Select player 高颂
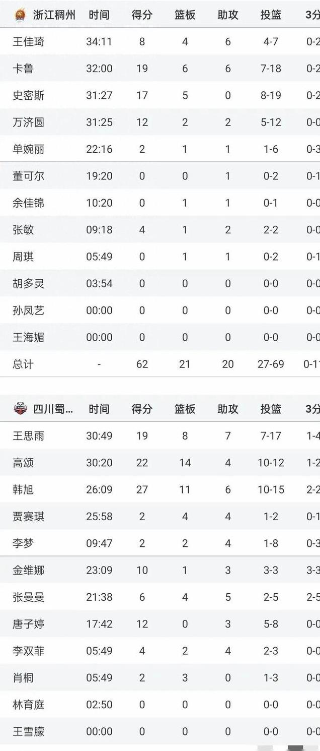The height and width of the screenshot is (751, 320). pos(23,463)
